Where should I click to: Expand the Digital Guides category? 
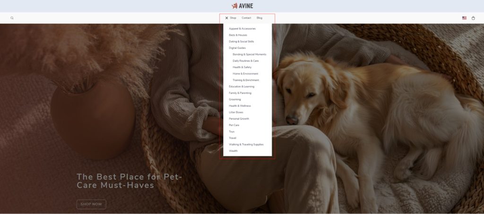pos(237,48)
